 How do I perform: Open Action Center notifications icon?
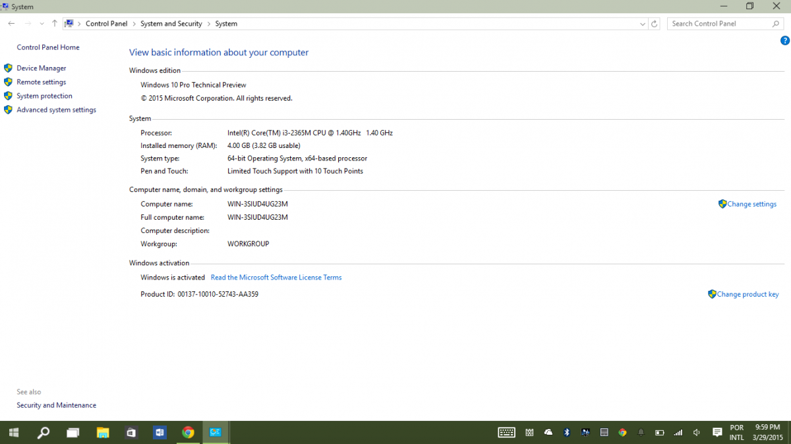(718, 432)
